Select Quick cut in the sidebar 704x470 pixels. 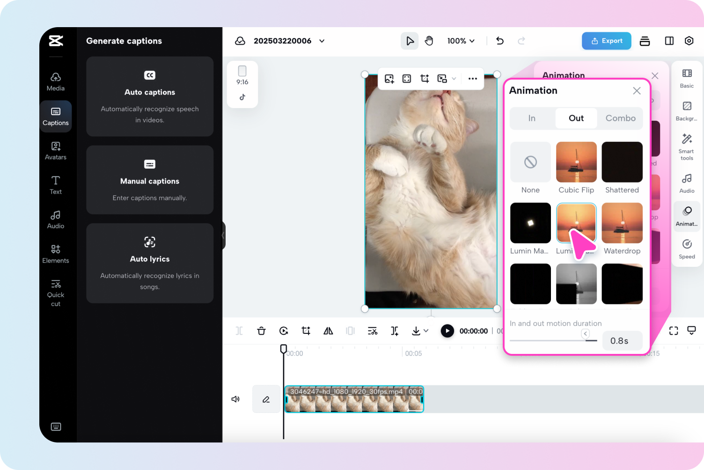click(x=56, y=291)
